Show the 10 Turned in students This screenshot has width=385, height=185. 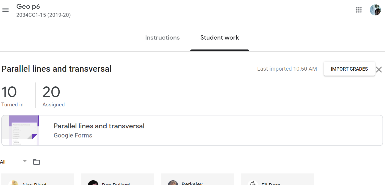(12, 96)
